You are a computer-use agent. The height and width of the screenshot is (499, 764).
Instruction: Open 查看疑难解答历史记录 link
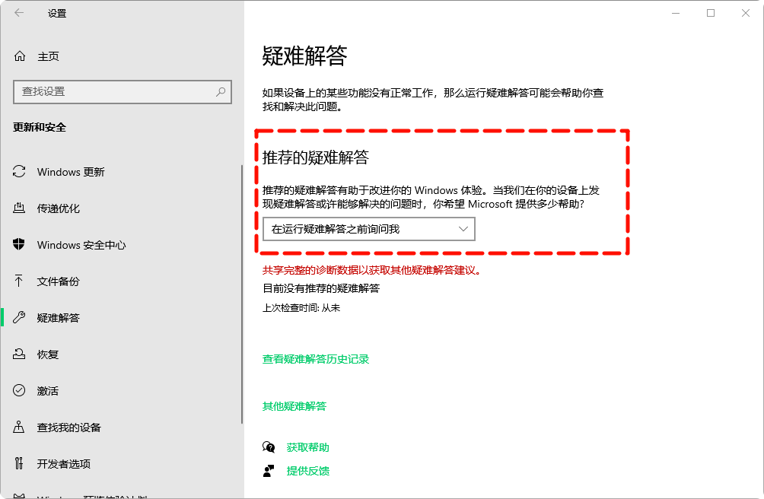pos(316,359)
